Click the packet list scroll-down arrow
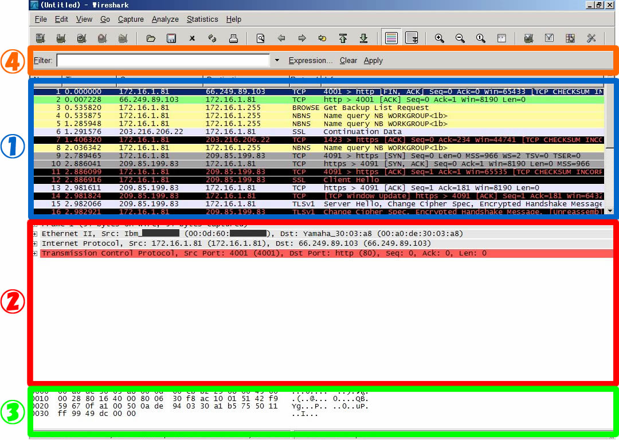 coord(611,211)
